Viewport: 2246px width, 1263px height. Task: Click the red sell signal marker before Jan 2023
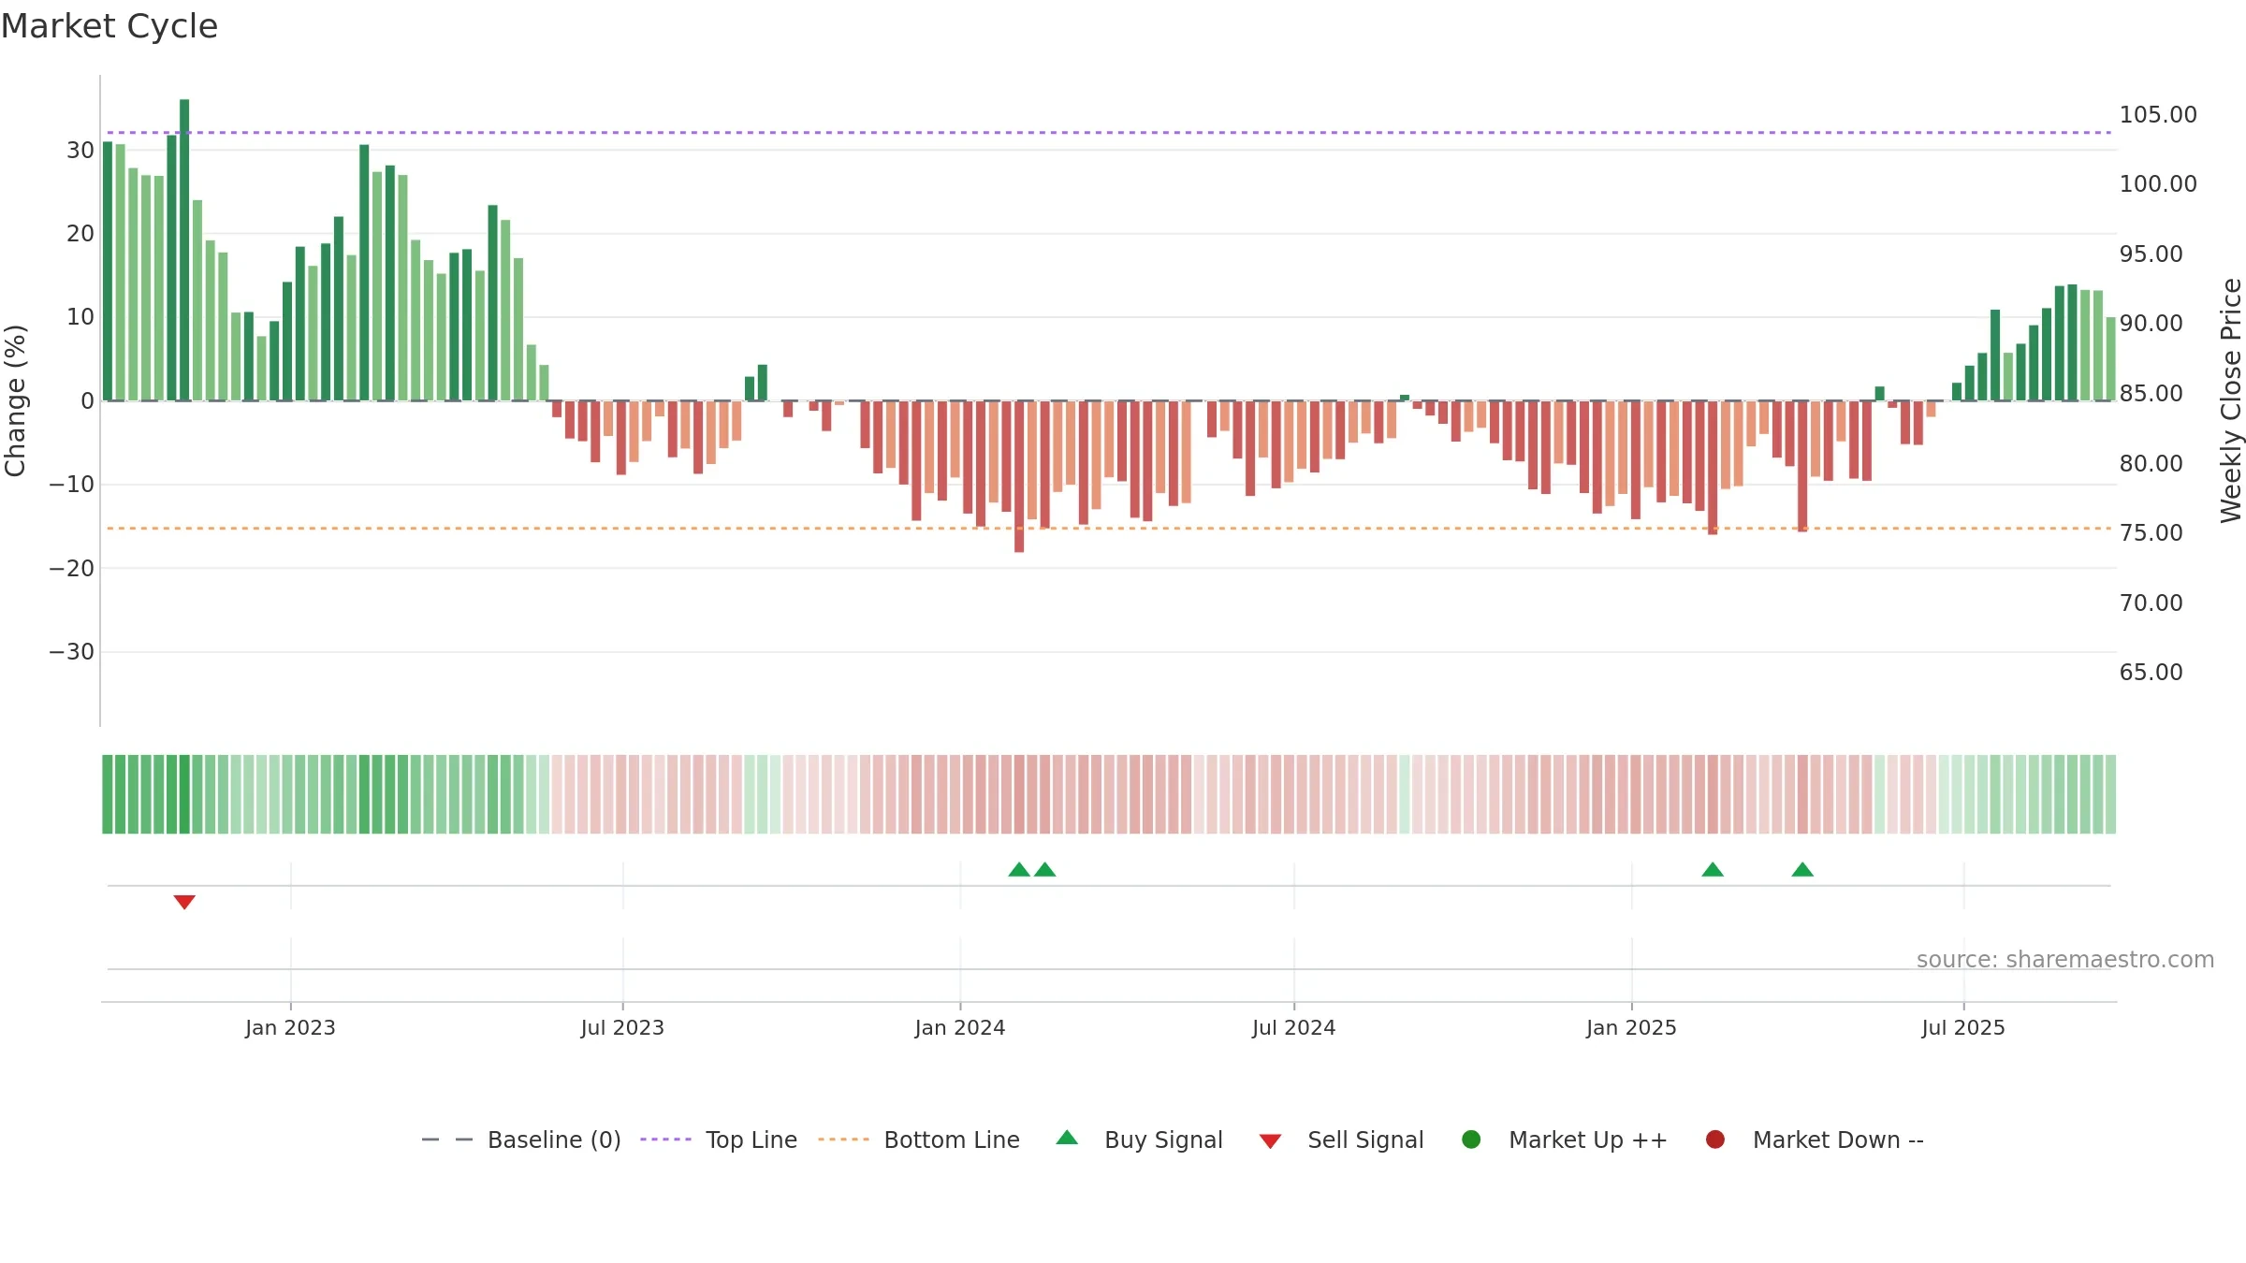click(x=184, y=902)
